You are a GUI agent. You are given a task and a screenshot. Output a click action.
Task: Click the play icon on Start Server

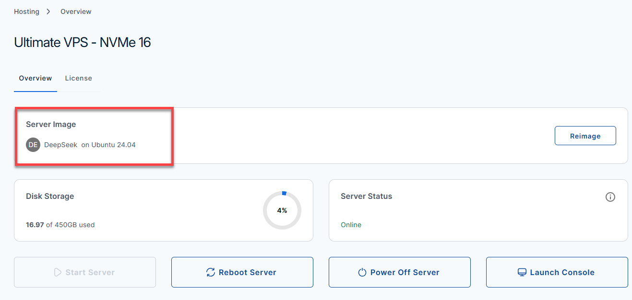tap(58, 272)
